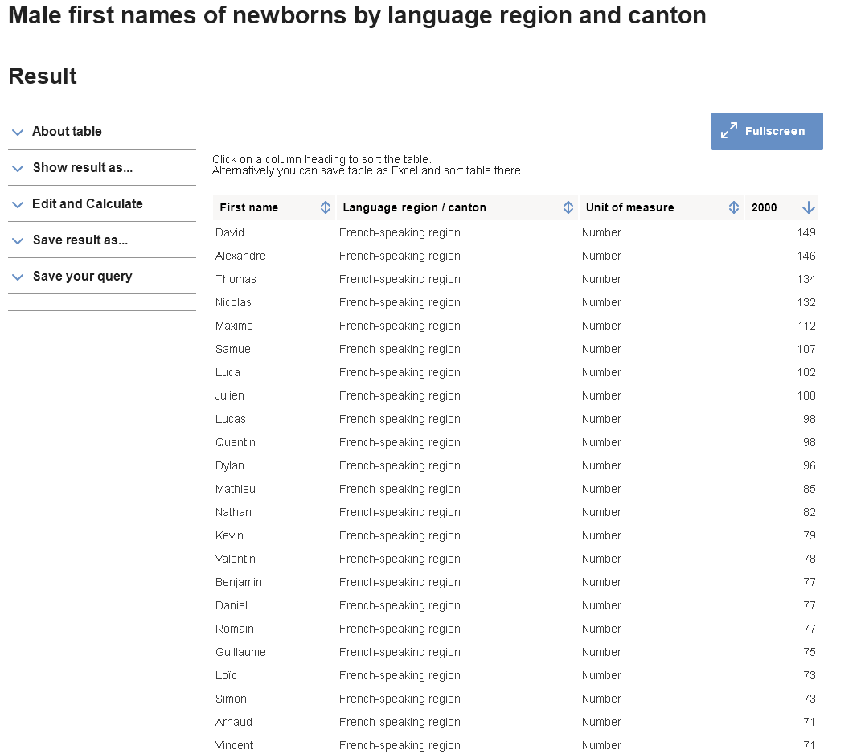
Task: Click value 78 in Valentin's row
Action: point(810,559)
